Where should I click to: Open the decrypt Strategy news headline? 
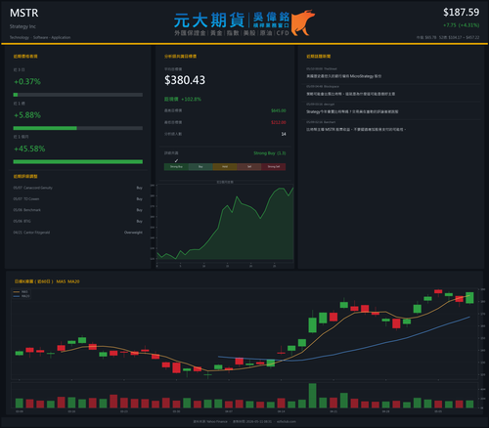(x=352, y=111)
